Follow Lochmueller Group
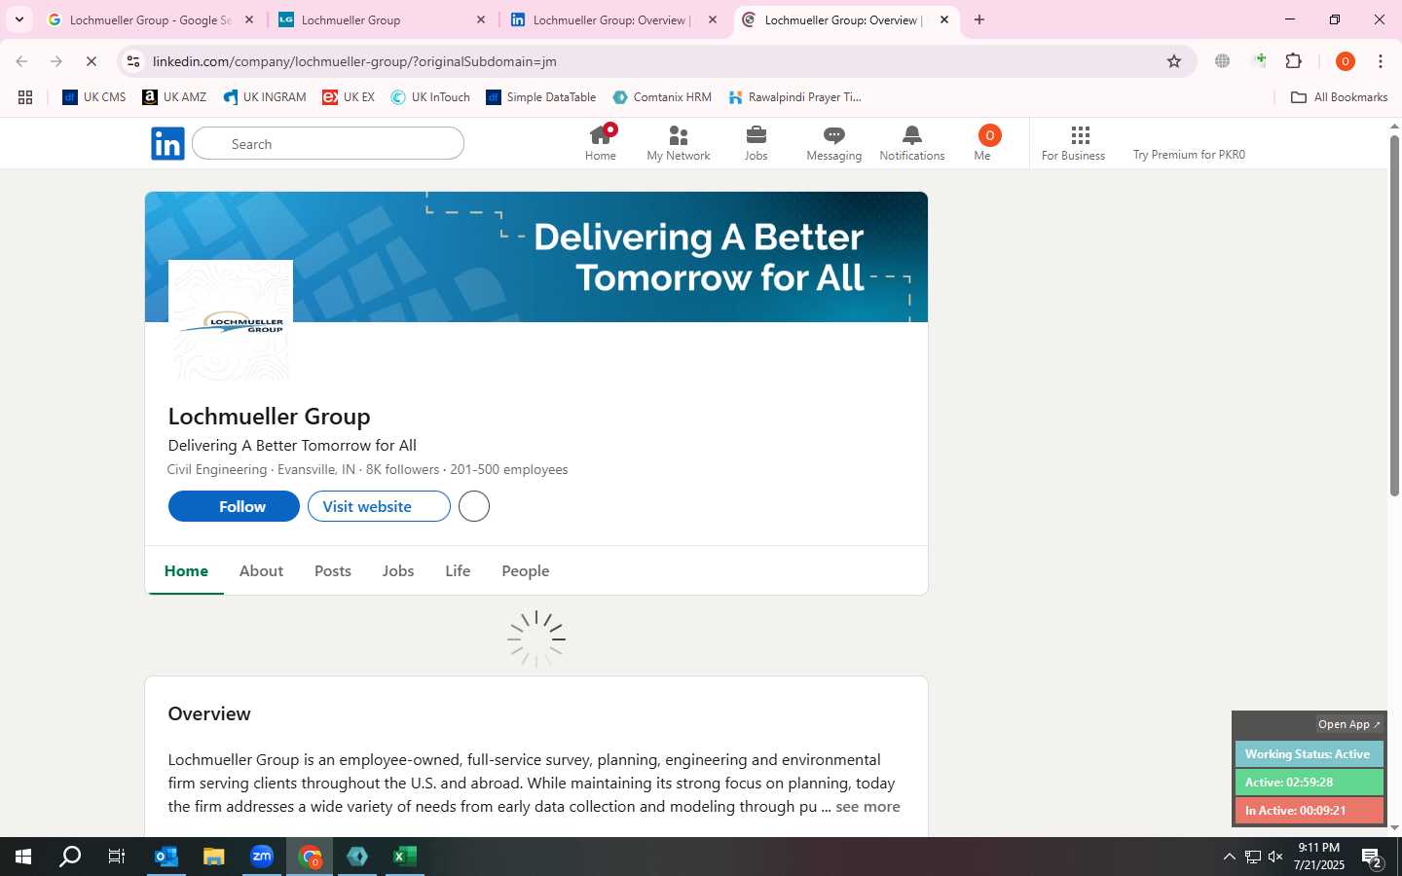1402x876 pixels. point(234,506)
